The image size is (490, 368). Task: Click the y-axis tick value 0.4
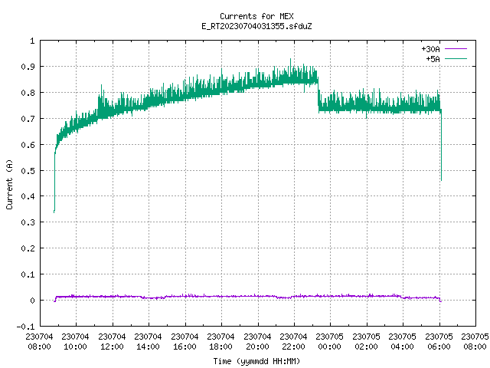[28, 196]
